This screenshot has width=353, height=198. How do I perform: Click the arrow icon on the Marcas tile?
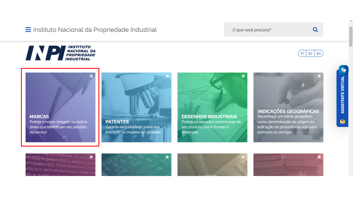tap(91, 76)
